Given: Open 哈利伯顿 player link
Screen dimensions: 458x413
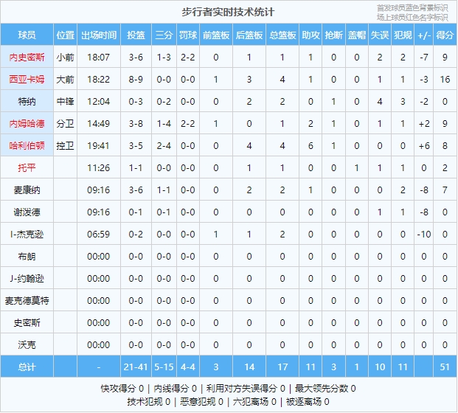Looking at the screenshot, I should pyautogui.click(x=27, y=145).
